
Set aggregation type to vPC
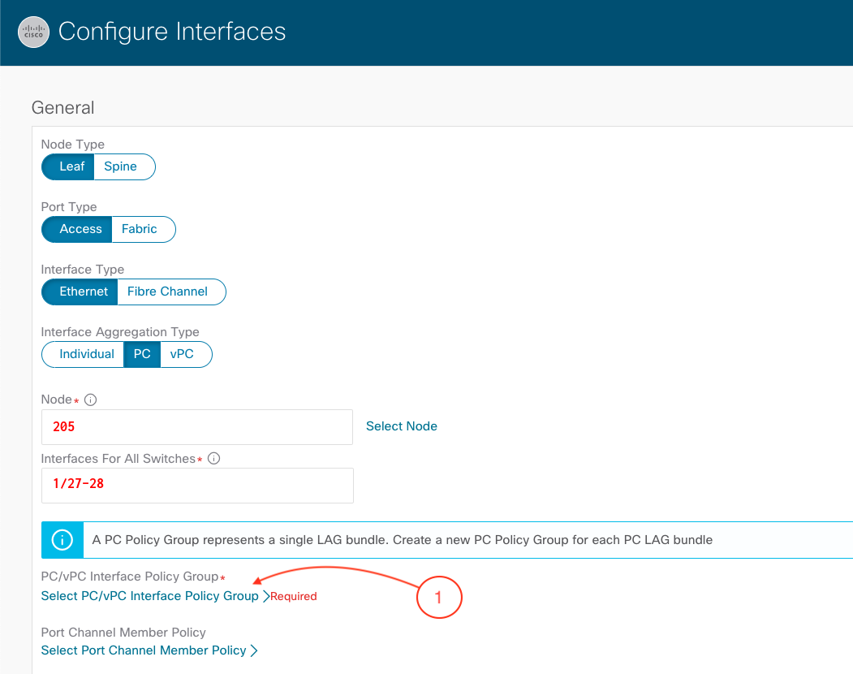pyautogui.click(x=183, y=354)
